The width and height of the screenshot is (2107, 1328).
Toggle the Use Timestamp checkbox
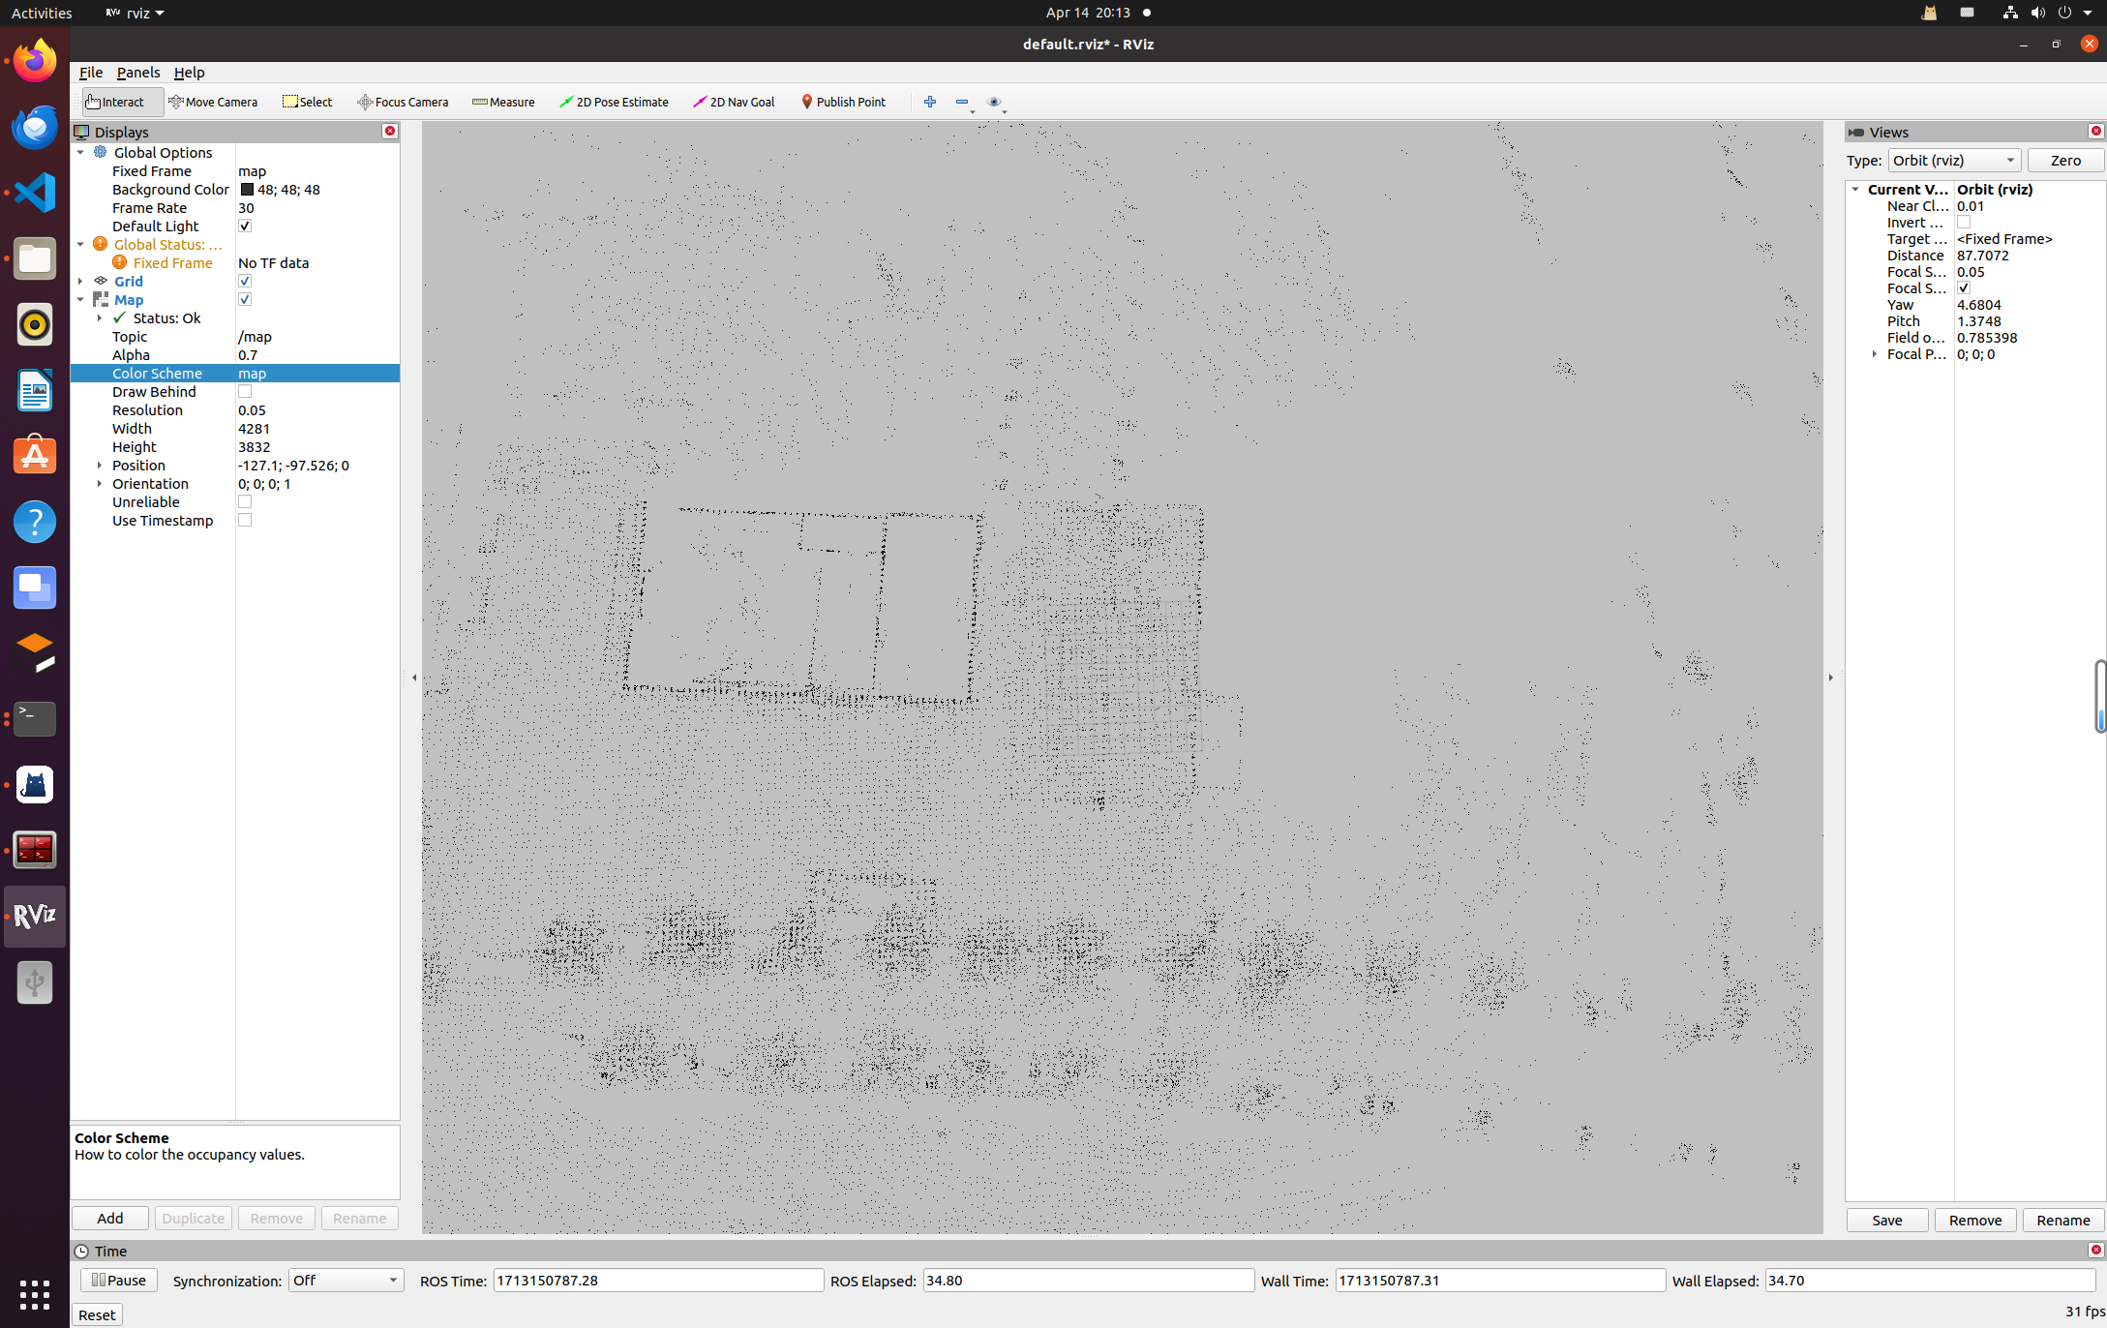click(x=245, y=521)
